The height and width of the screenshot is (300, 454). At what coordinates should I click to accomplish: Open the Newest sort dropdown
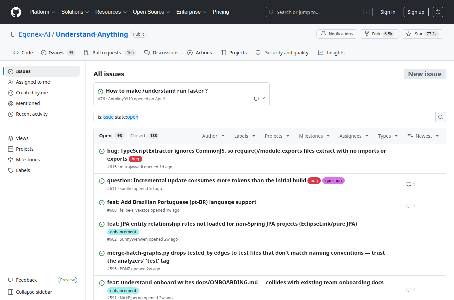click(423, 136)
